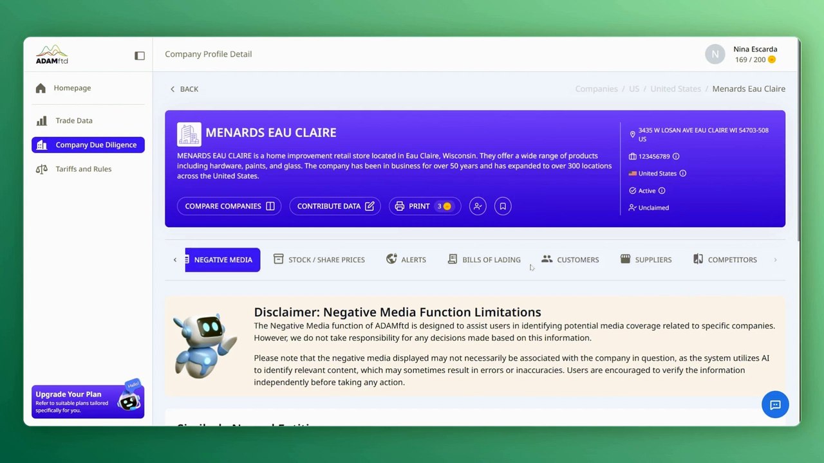Click the 169 / 200 credits counter
This screenshot has height=463, width=824.
(755, 60)
